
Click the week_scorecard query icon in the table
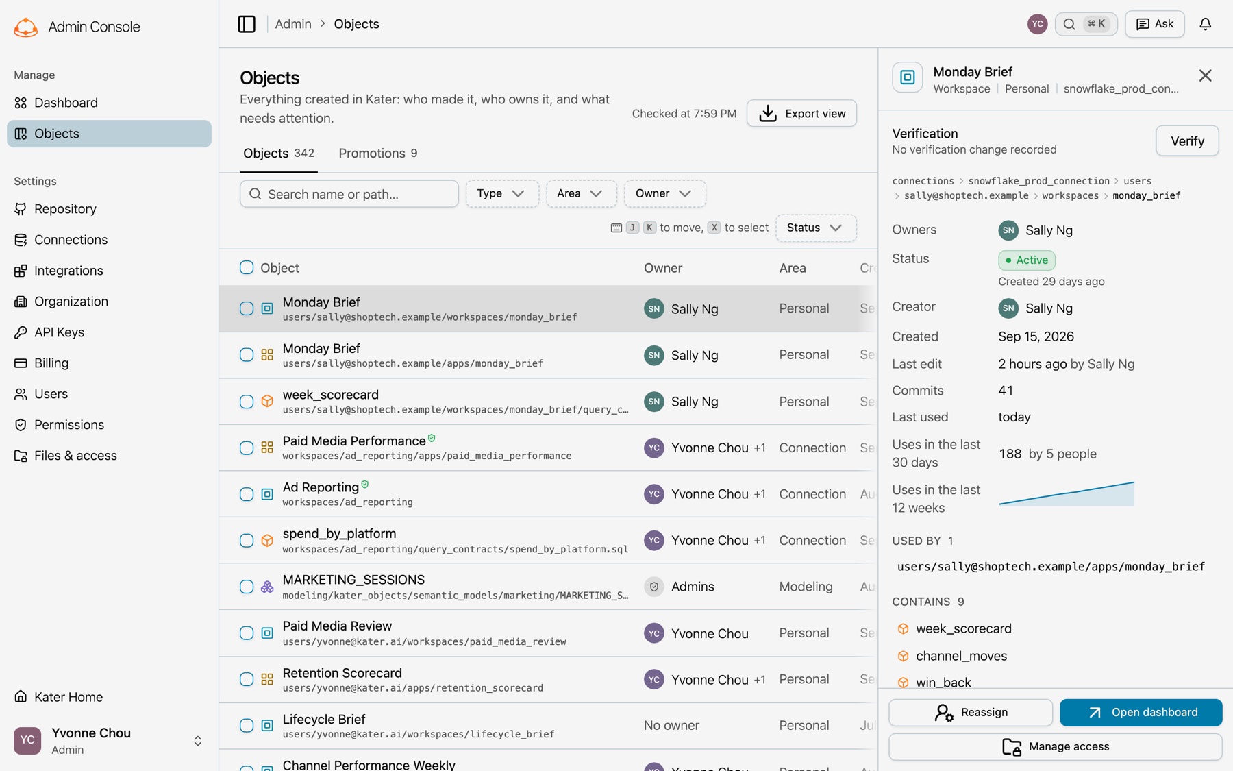click(267, 402)
